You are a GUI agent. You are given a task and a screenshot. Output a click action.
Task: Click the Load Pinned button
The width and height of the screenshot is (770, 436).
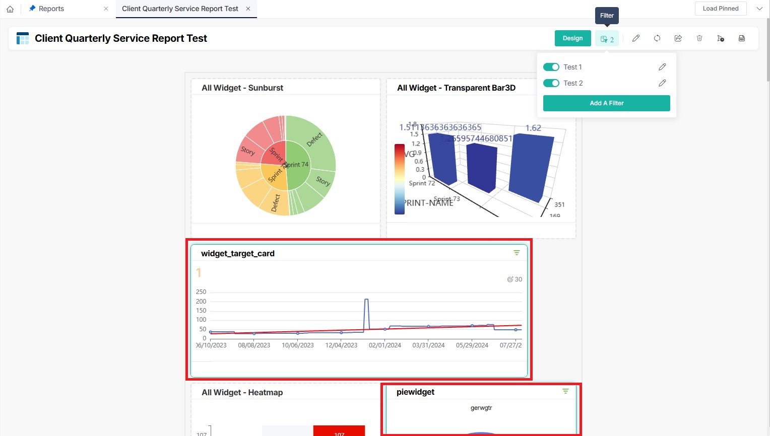click(720, 9)
